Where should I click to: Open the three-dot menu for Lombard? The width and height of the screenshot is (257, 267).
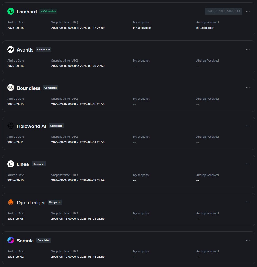(248, 11)
